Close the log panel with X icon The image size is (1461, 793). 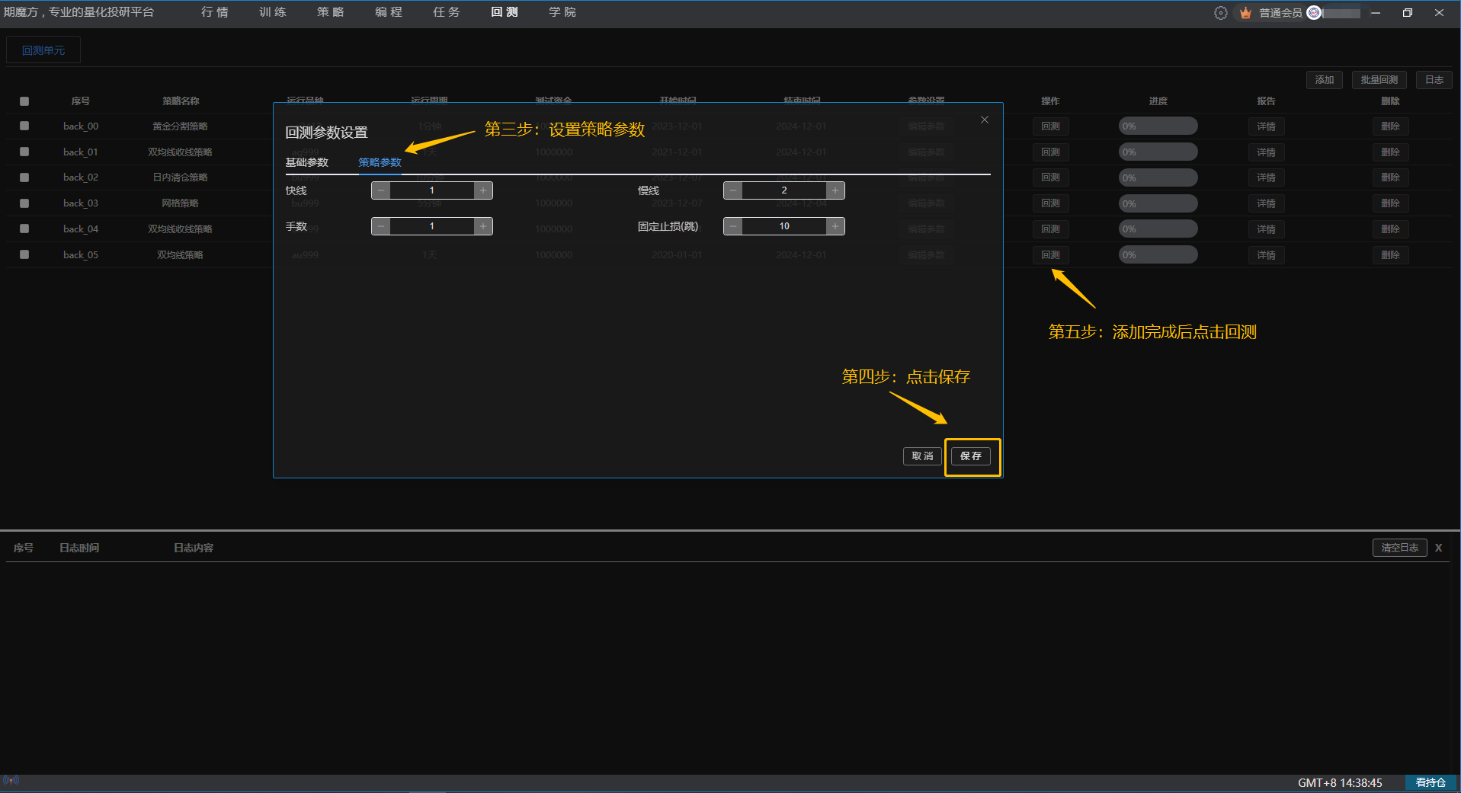1438,548
